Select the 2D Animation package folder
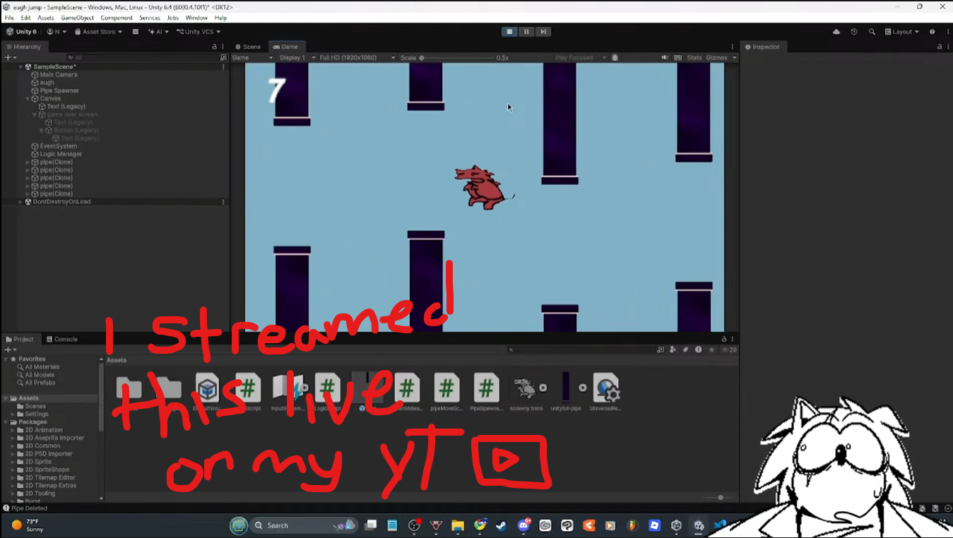The width and height of the screenshot is (953, 538). (x=44, y=430)
